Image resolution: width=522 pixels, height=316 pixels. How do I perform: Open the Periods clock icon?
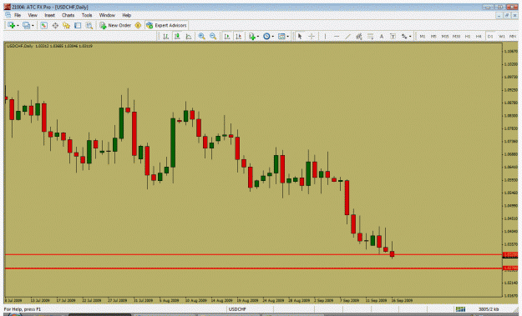pyautogui.click(x=266, y=36)
